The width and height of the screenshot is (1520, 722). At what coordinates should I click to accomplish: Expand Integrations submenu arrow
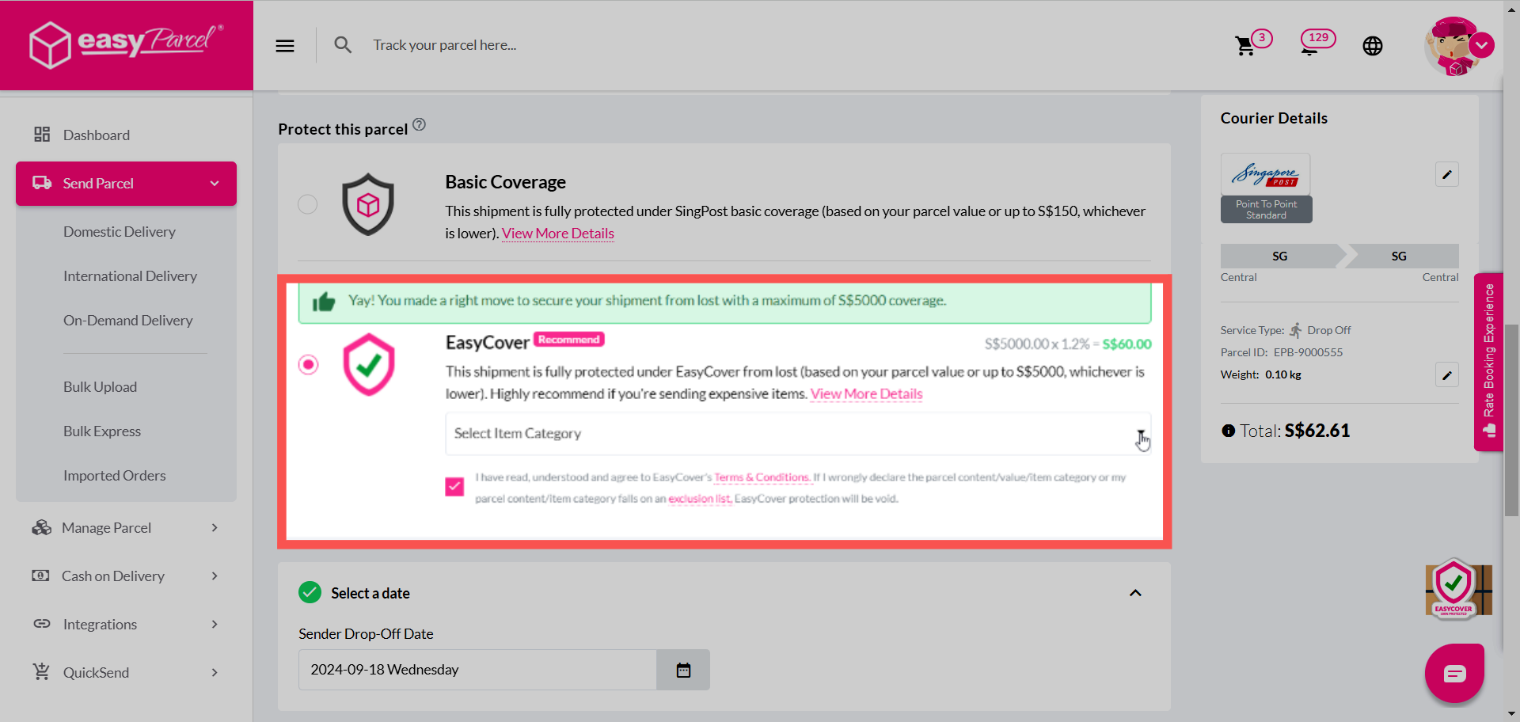pos(215,625)
